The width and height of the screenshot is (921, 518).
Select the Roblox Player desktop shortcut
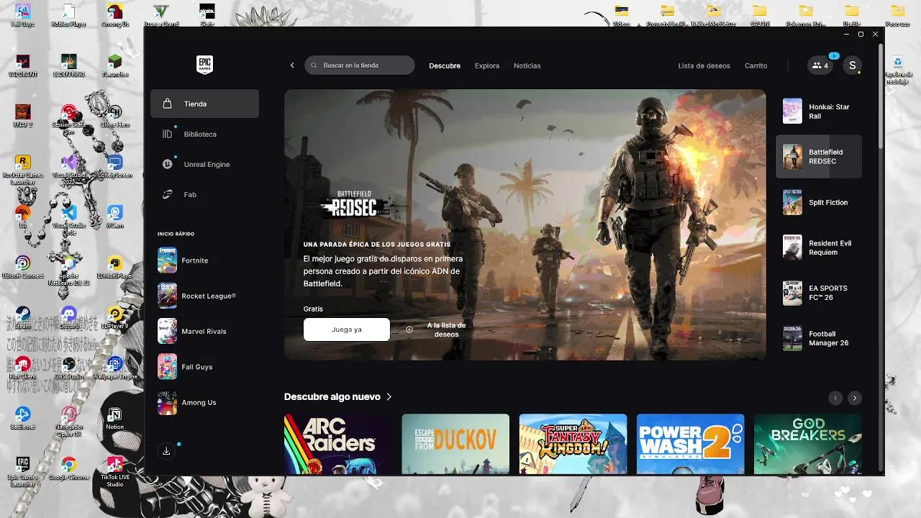point(68,16)
